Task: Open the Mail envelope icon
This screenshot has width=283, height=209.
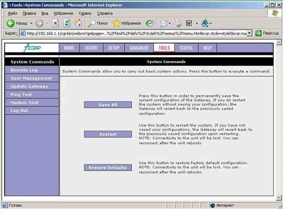Action: pyautogui.click(x=164, y=23)
